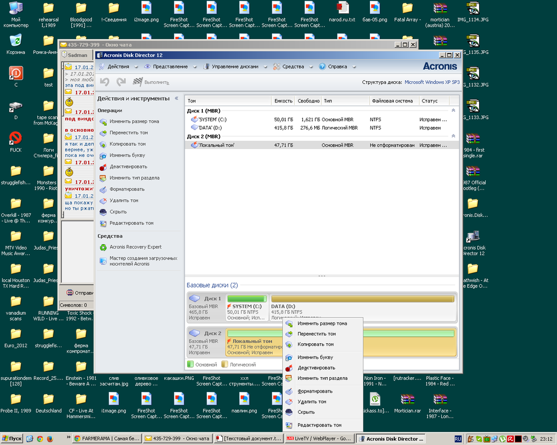Choose Деактивировать in context menu
Viewport: 557px width, 445px height.
click(x=323, y=368)
